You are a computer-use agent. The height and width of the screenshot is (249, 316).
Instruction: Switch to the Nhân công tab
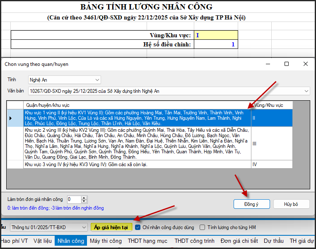tap(71, 241)
